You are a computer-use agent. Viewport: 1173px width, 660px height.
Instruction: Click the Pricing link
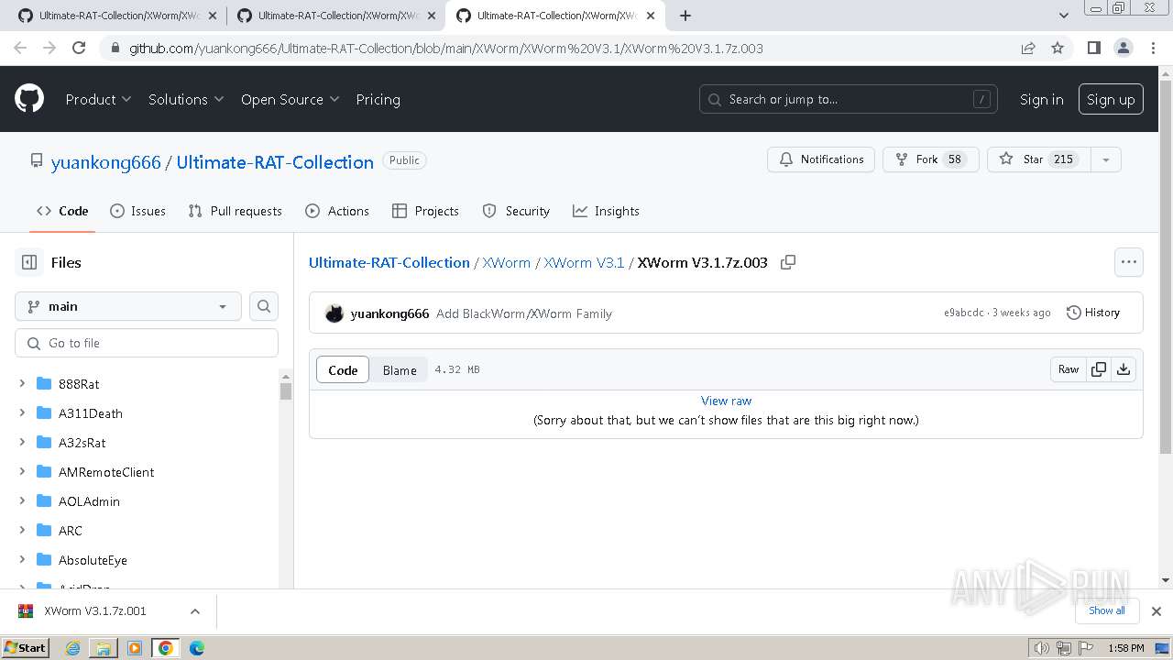click(378, 99)
